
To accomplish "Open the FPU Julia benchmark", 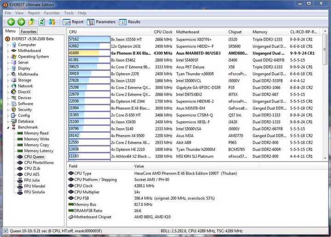I will (29, 180).
